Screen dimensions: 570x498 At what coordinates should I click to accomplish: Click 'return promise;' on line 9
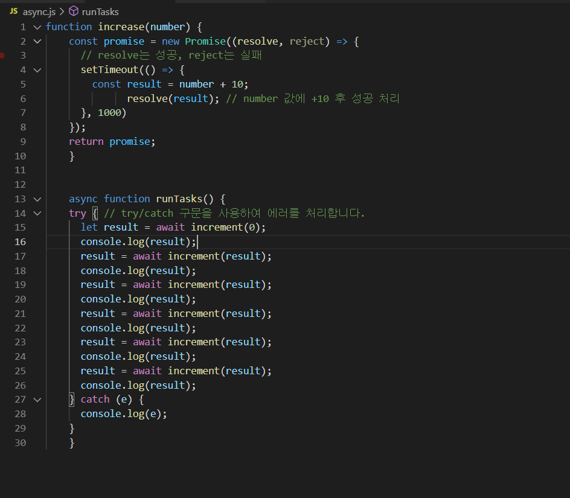[112, 142]
